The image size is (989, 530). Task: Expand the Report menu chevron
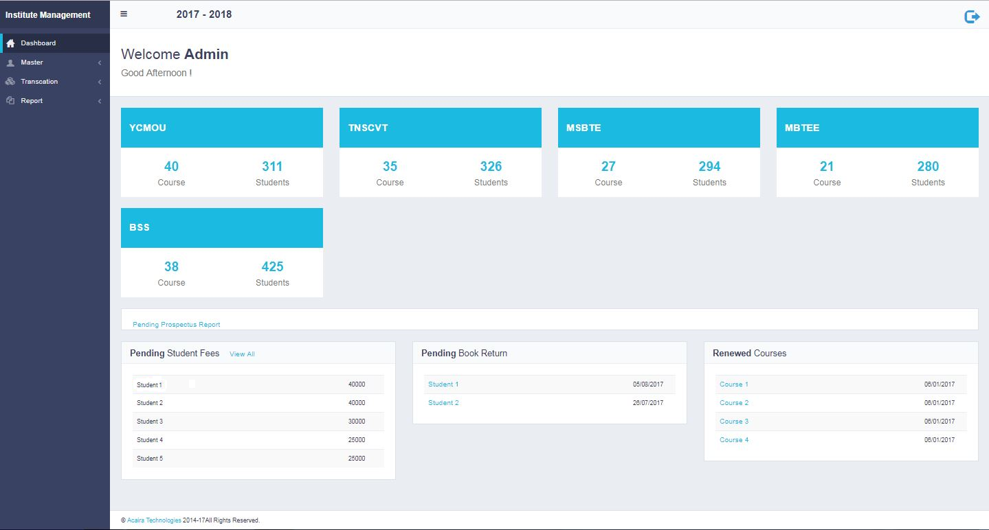100,102
